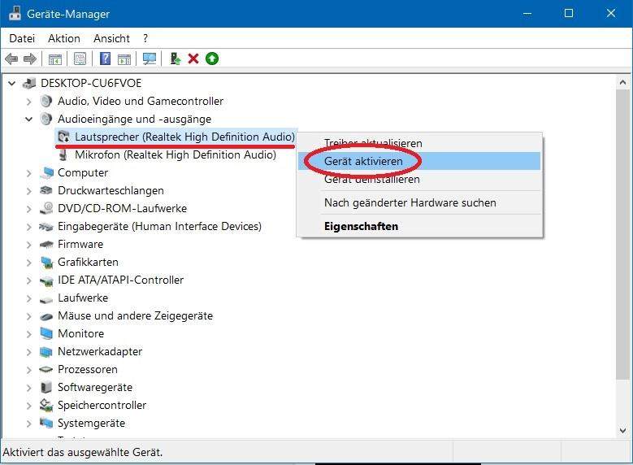Screen dimensions: 633x465
Task: Choose Gerät aktivieren in context menu
Action: (x=419, y=161)
